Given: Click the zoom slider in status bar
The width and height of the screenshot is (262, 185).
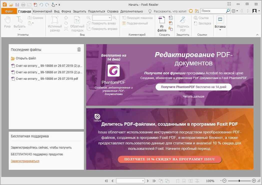Looking at the screenshot, I should pyautogui.click(x=239, y=181).
